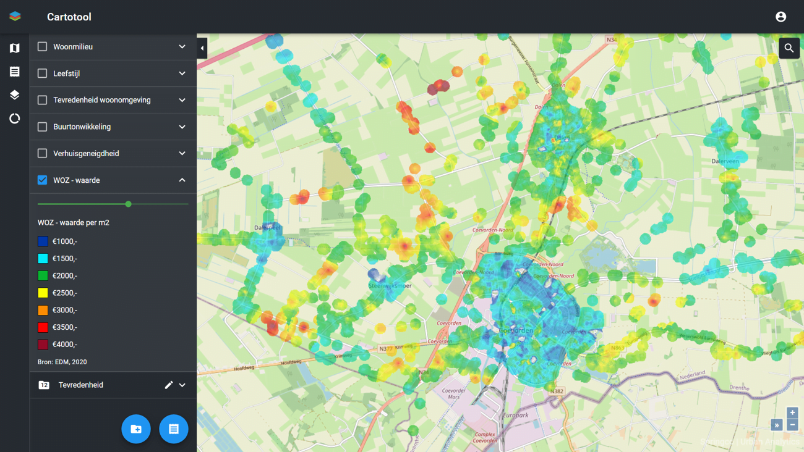Click the Tevredenheid label in bottom panel
The image size is (804, 452).
(81, 385)
